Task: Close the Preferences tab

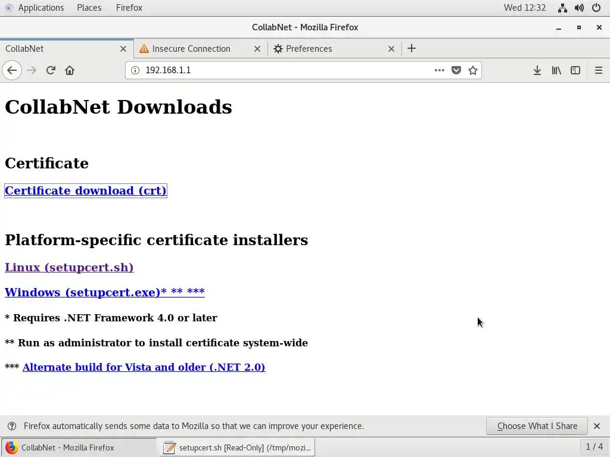Action: pyautogui.click(x=391, y=49)
